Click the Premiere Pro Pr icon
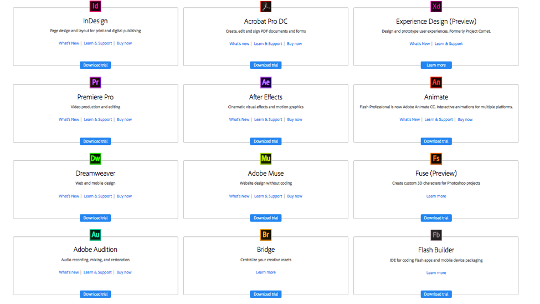The width and height of the screenshot is (540, 304). (95, 83)
